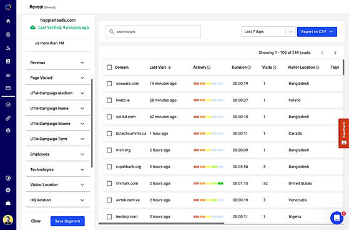Sort by the Last Visit column header
This screenshot has height=230, width=349.
pyautogui.click(x=158, y=67)
